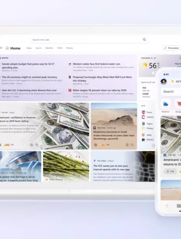Open FCC internet speeds story
This screenshot has height=239, width=181.
(x=112, y=168)
